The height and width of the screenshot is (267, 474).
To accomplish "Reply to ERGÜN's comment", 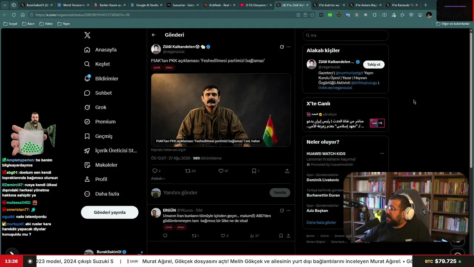I will [x=165, y=235].
